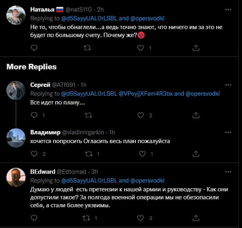
Task: Reply to BEdward's tweet
Action: pos(34,218)
